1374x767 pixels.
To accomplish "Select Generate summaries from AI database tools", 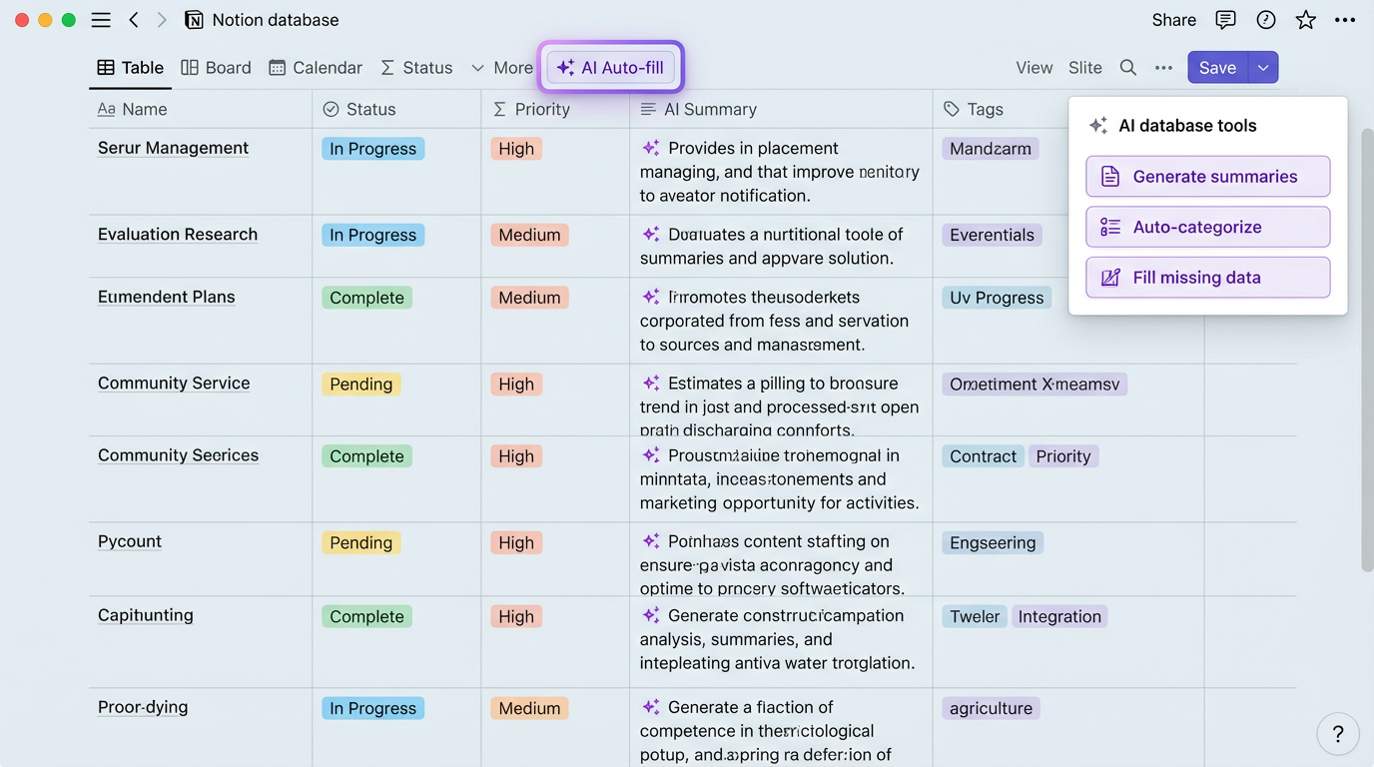I will pos(1207,176).
